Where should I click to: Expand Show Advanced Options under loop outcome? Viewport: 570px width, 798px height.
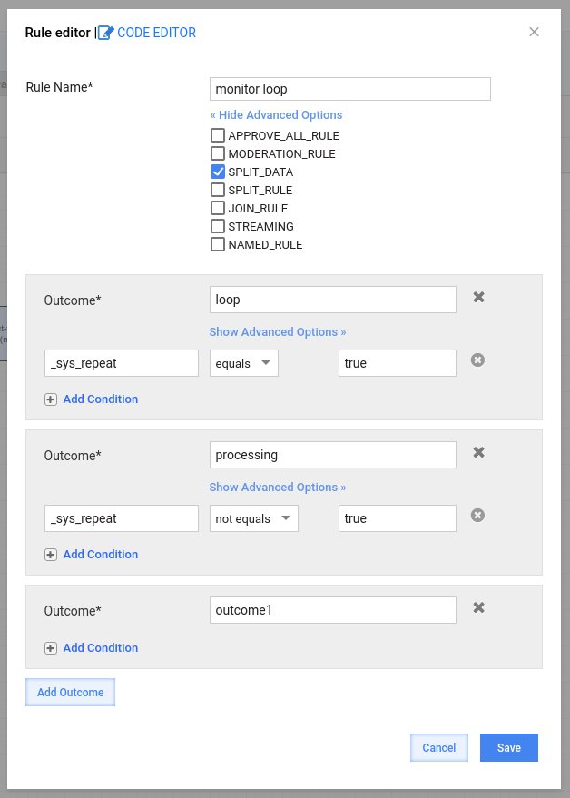click(278, 332)
